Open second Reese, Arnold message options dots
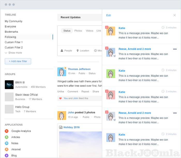This screenshot has width=181, height=158. [x=175, y=113]
